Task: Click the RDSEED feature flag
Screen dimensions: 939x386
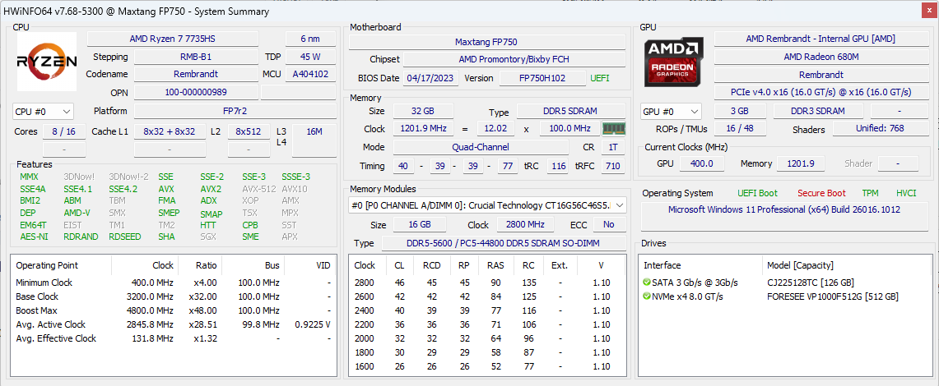Action: point(125,237)
